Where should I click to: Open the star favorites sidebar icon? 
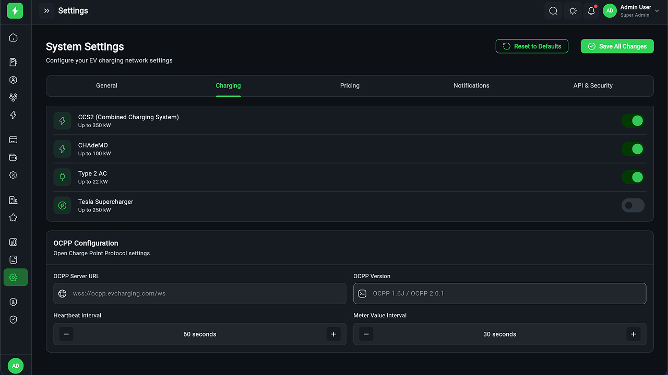[x=14, y=218]
